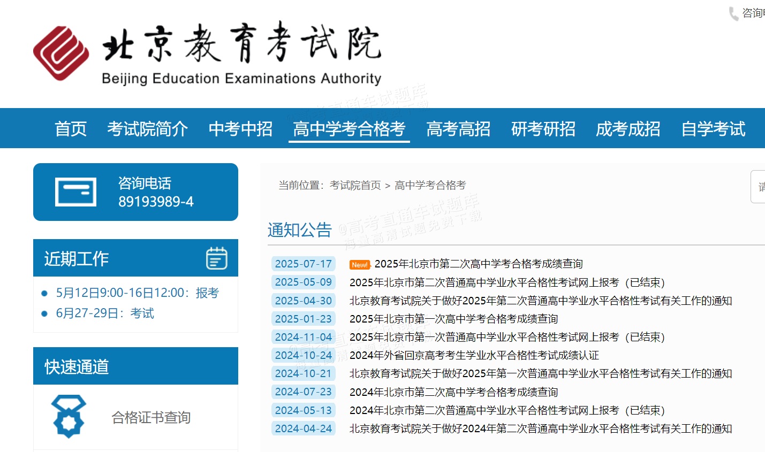Screen dimensions: 765x452
Task: Click 考试院首页 breadcrumb link
Action: (355, 185)
